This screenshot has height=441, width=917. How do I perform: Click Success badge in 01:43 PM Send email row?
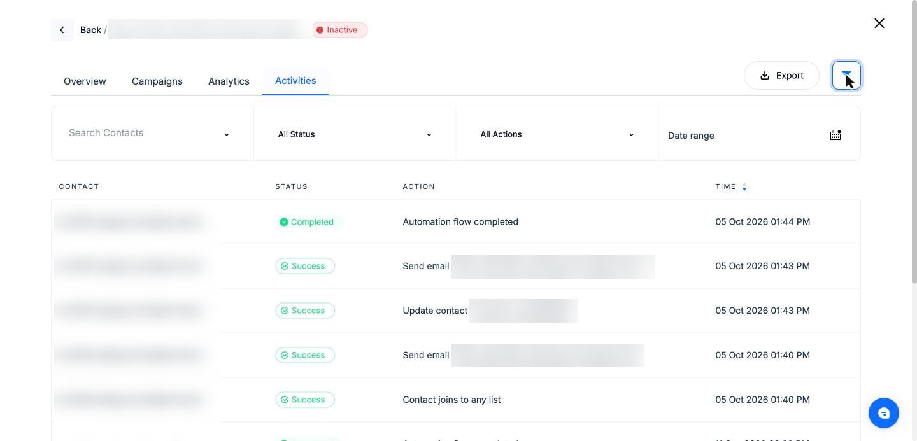pyautogui.click(x=305, y=266)
